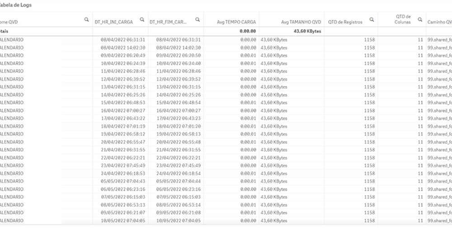This screenshot has width=452, height=228.
Task: Select end date 15/04/2022 06:48:54 cell
Action: coord(178,102)
